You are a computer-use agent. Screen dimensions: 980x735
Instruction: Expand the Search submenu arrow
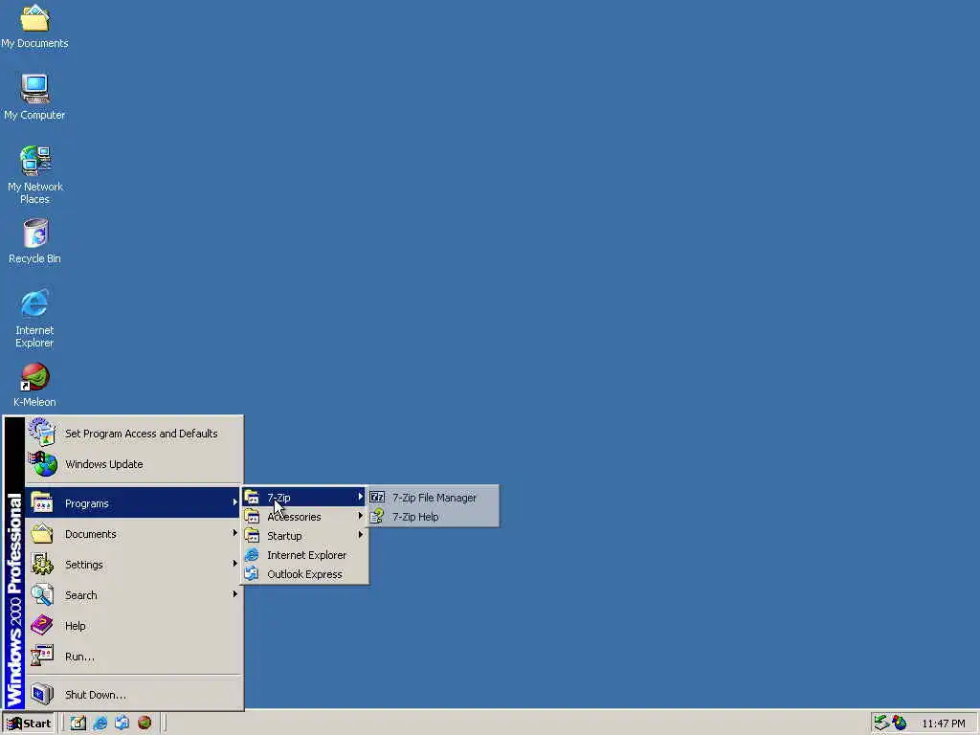(235, 594)
